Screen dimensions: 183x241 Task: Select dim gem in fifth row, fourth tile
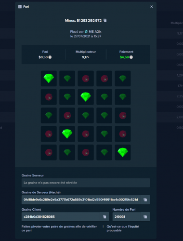pos(104,152)
